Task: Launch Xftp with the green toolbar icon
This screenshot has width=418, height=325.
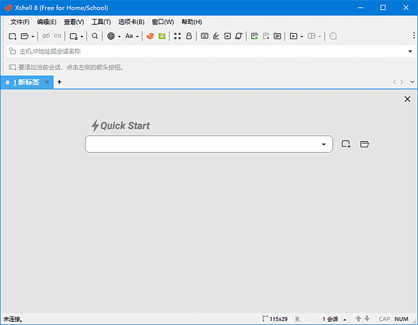Action: pos(161,37)
